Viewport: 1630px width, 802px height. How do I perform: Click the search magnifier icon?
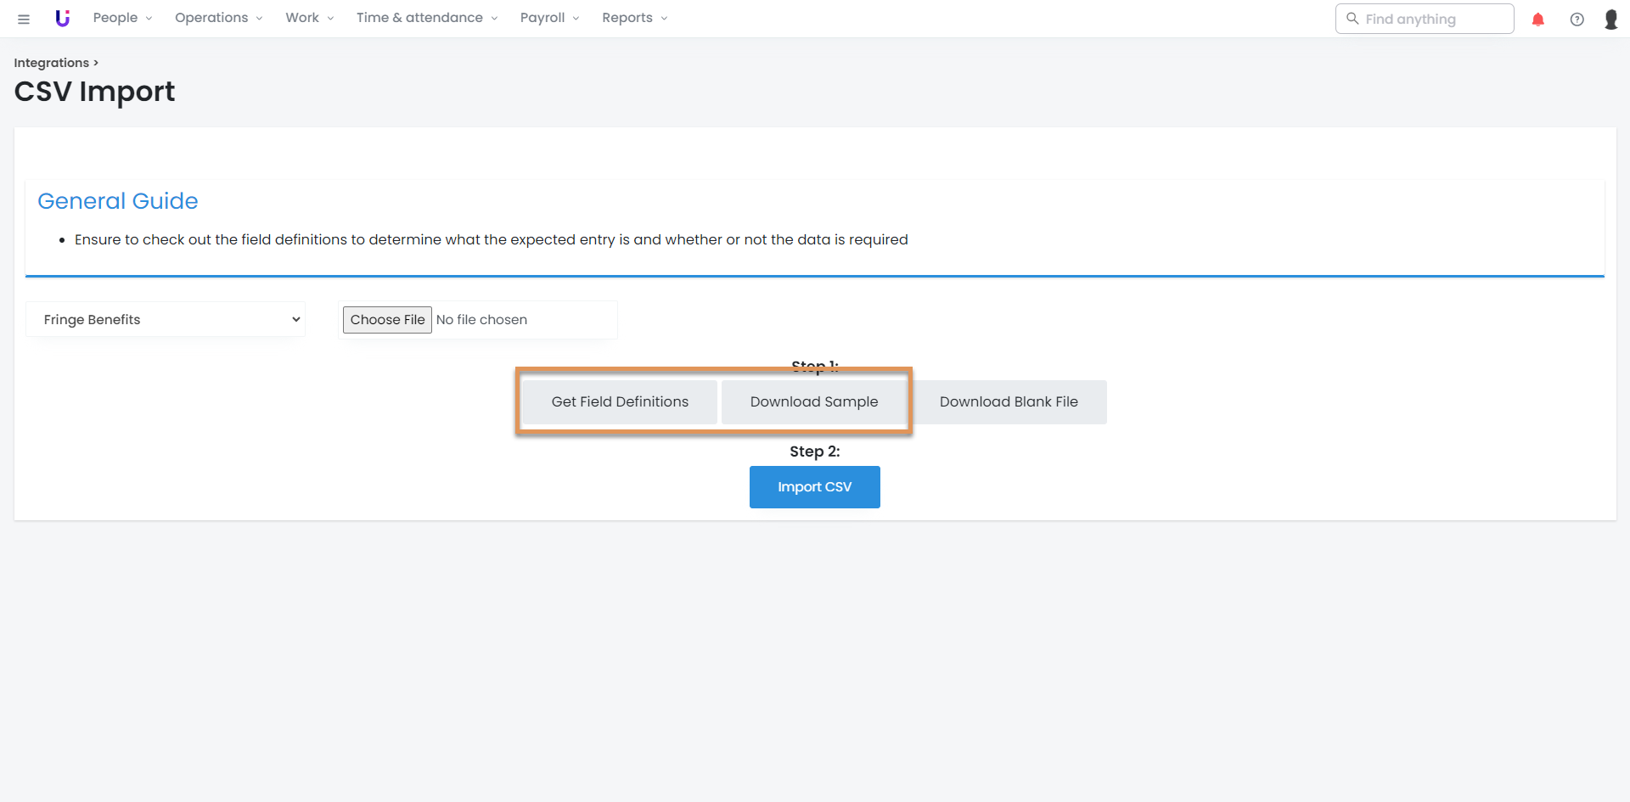(x=1352, y=19)
